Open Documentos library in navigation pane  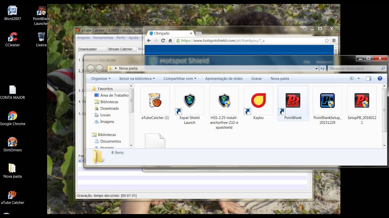coord(108,141)
